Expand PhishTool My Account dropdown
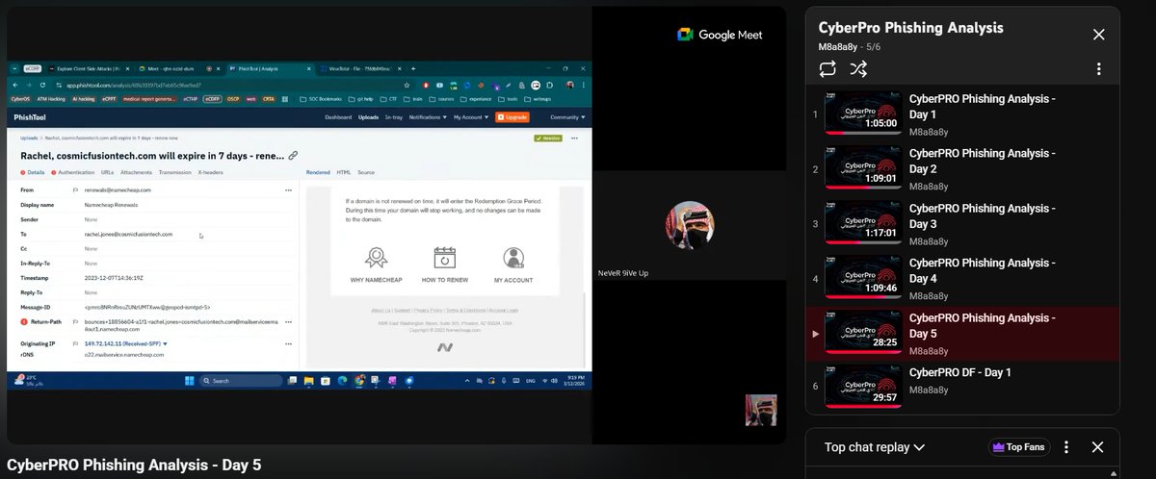 click(x=469, y=116)
